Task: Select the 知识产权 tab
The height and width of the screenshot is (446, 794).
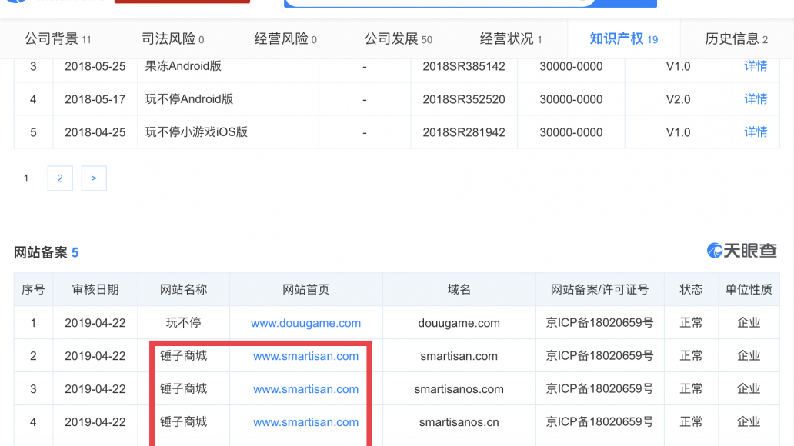Action: coord(623,39)
